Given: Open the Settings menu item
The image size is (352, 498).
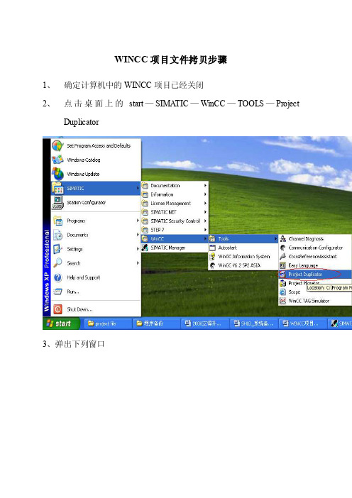Looking at the screenshot, I should [96, 249].
